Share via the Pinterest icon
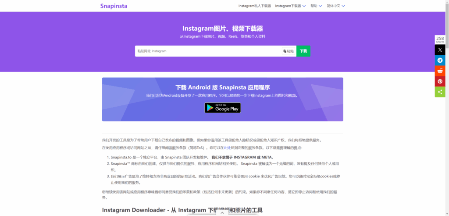The height and width of the screenshot is (216, 449). [x=440, y=81]
